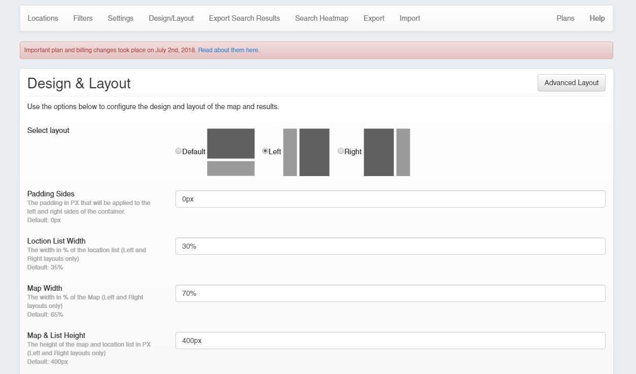The width and height of the screenshot is (636, 374).
Task: Open Export Search Results page
Action: click(x=244, y=18)
